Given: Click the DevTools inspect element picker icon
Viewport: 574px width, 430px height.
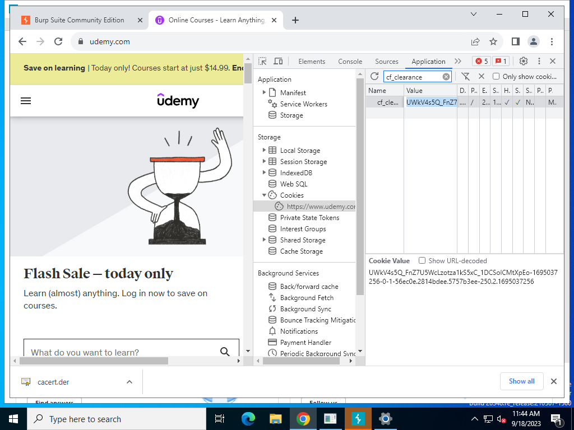Looking at the screenshot, I should pos(262,61).
